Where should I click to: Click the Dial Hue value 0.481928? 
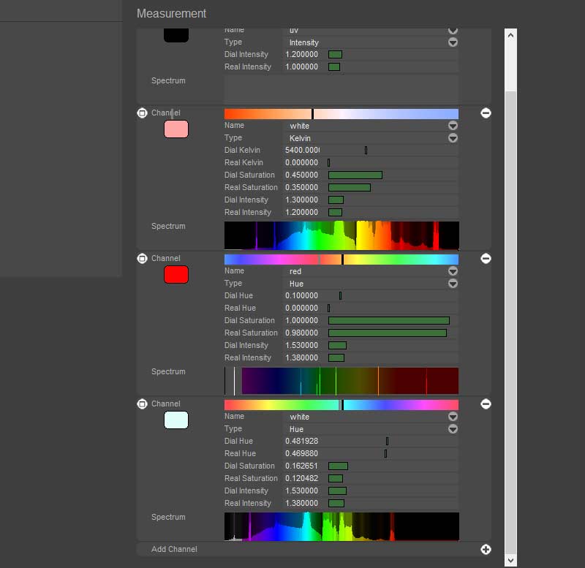click(301, 441)
